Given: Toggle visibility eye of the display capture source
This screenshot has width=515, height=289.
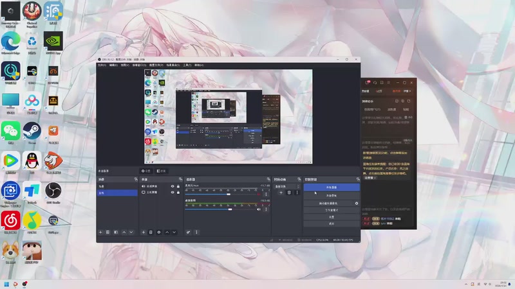Looking at the screenshot, I should (173, 192).
